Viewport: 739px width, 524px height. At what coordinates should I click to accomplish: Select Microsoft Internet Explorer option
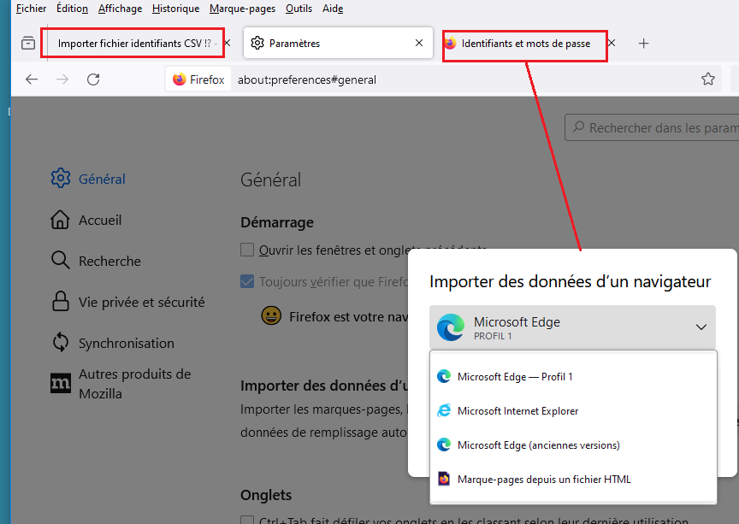point(573,411)
